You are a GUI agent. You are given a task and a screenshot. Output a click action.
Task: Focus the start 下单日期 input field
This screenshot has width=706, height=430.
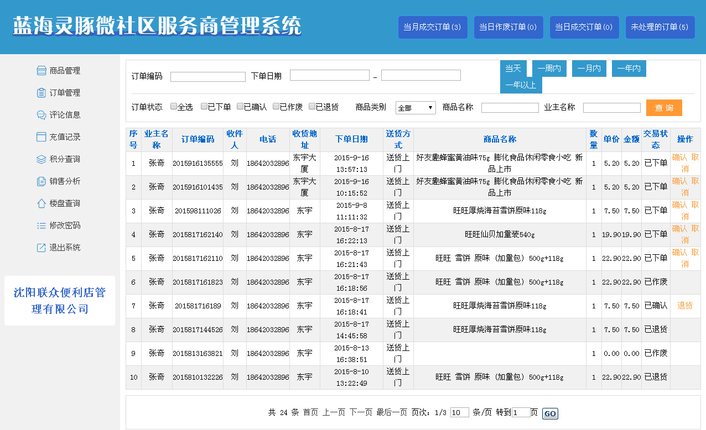330,75
